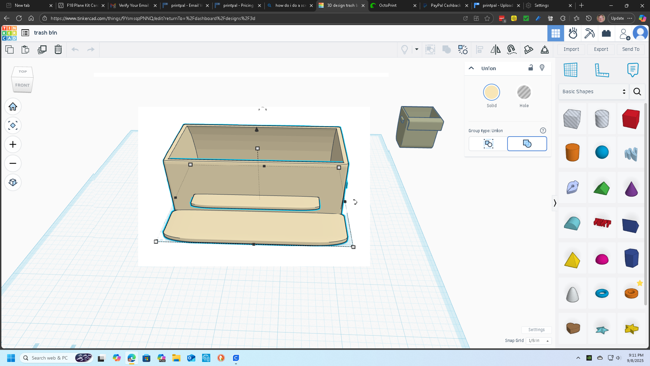The height and width of the screenshot is (366, 650).
Task: Toggle lock on Union shape
Action: 530,68
